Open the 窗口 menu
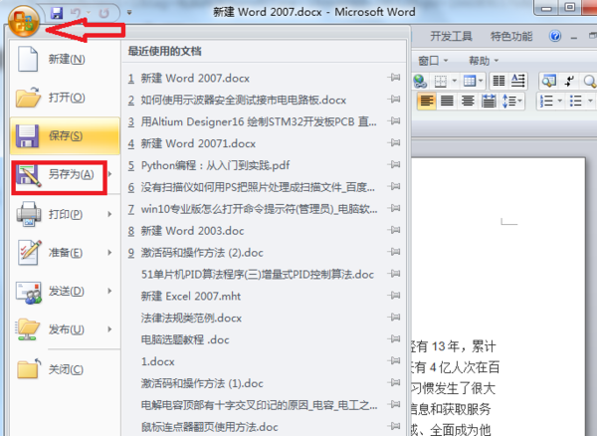597x436 pixels. click(433, 61)
